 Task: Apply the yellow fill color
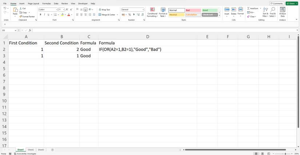62,15
